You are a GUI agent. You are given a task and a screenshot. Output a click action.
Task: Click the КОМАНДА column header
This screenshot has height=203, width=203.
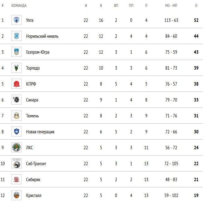(x=19, y=6)
